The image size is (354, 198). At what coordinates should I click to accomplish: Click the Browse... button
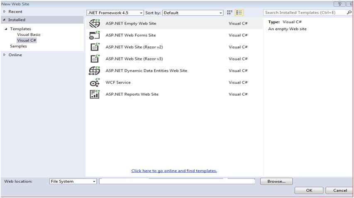276,181
